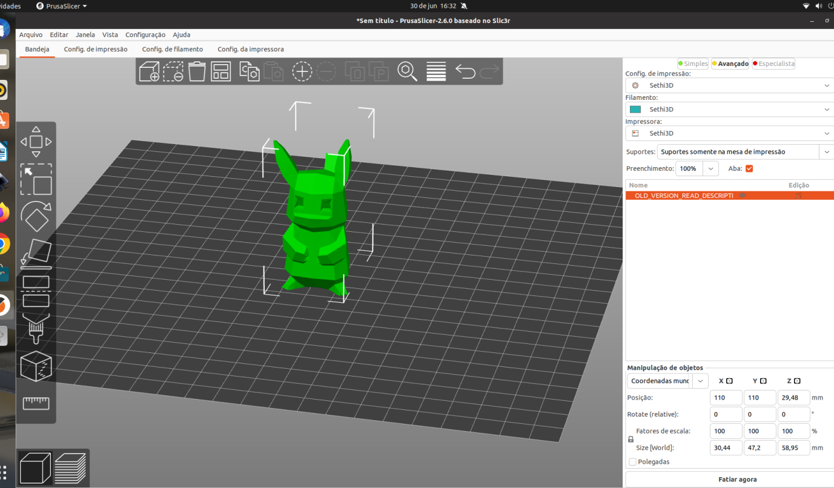The image size is (834, 488).
Task: Select the Especialista mode button
Action: [x=773, y=64]
